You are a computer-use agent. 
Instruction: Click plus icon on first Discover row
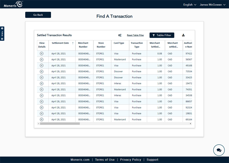coord(42,72)
